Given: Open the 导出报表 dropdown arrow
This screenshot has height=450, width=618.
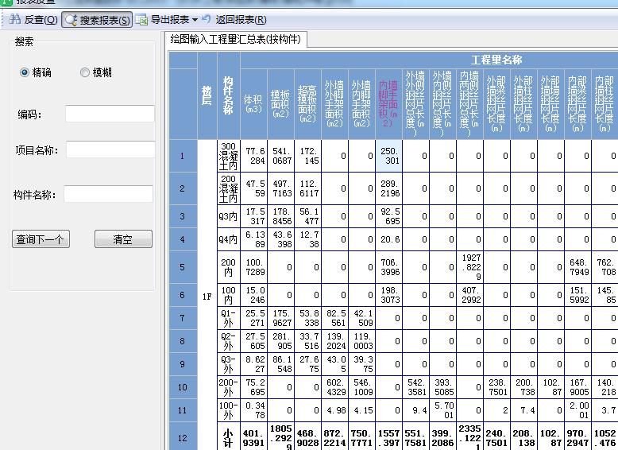Looking at the screenshot, I should pyautogui.click(x=195, y=19).
